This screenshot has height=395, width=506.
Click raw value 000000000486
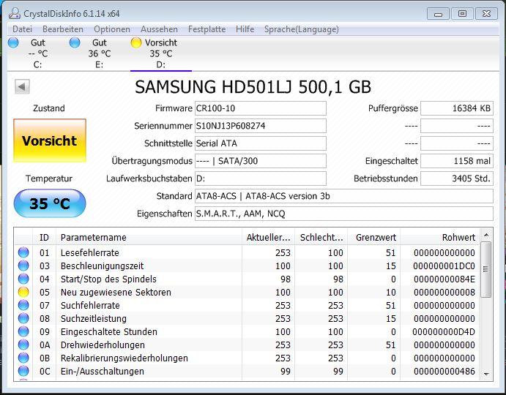(x=444, y=371)
